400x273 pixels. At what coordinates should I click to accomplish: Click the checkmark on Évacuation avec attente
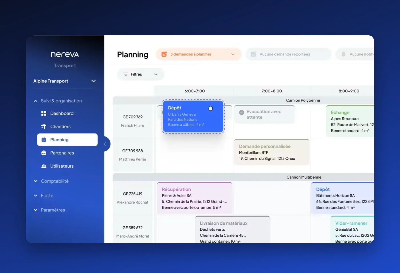pos(241,112)
